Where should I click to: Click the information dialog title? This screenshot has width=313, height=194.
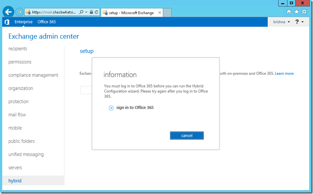120,75
